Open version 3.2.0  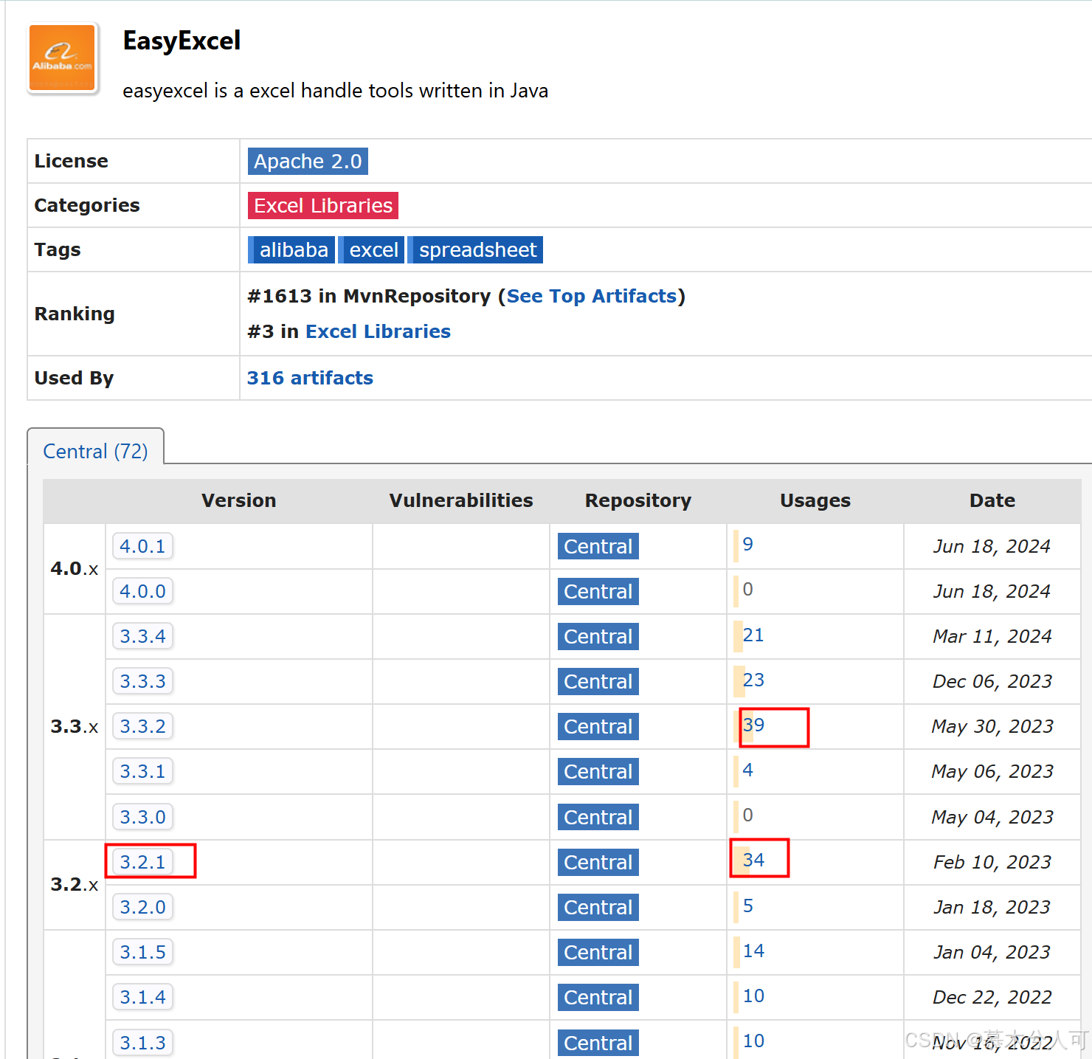click(142, 907)
